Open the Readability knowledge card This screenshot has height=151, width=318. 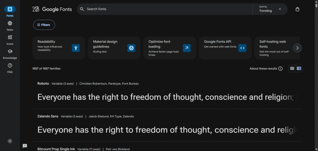point(59,48)
